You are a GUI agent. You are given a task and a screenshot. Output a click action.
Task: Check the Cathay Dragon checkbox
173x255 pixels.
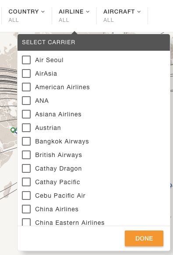tap(26, 168)
